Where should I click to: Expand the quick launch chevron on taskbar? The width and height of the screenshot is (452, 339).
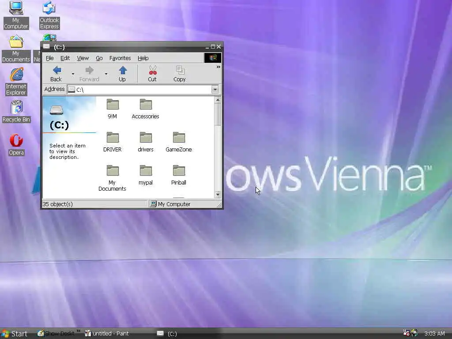(x=79, y=331)
